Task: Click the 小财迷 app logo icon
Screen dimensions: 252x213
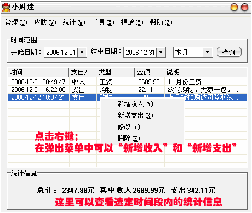Action: 6,8
